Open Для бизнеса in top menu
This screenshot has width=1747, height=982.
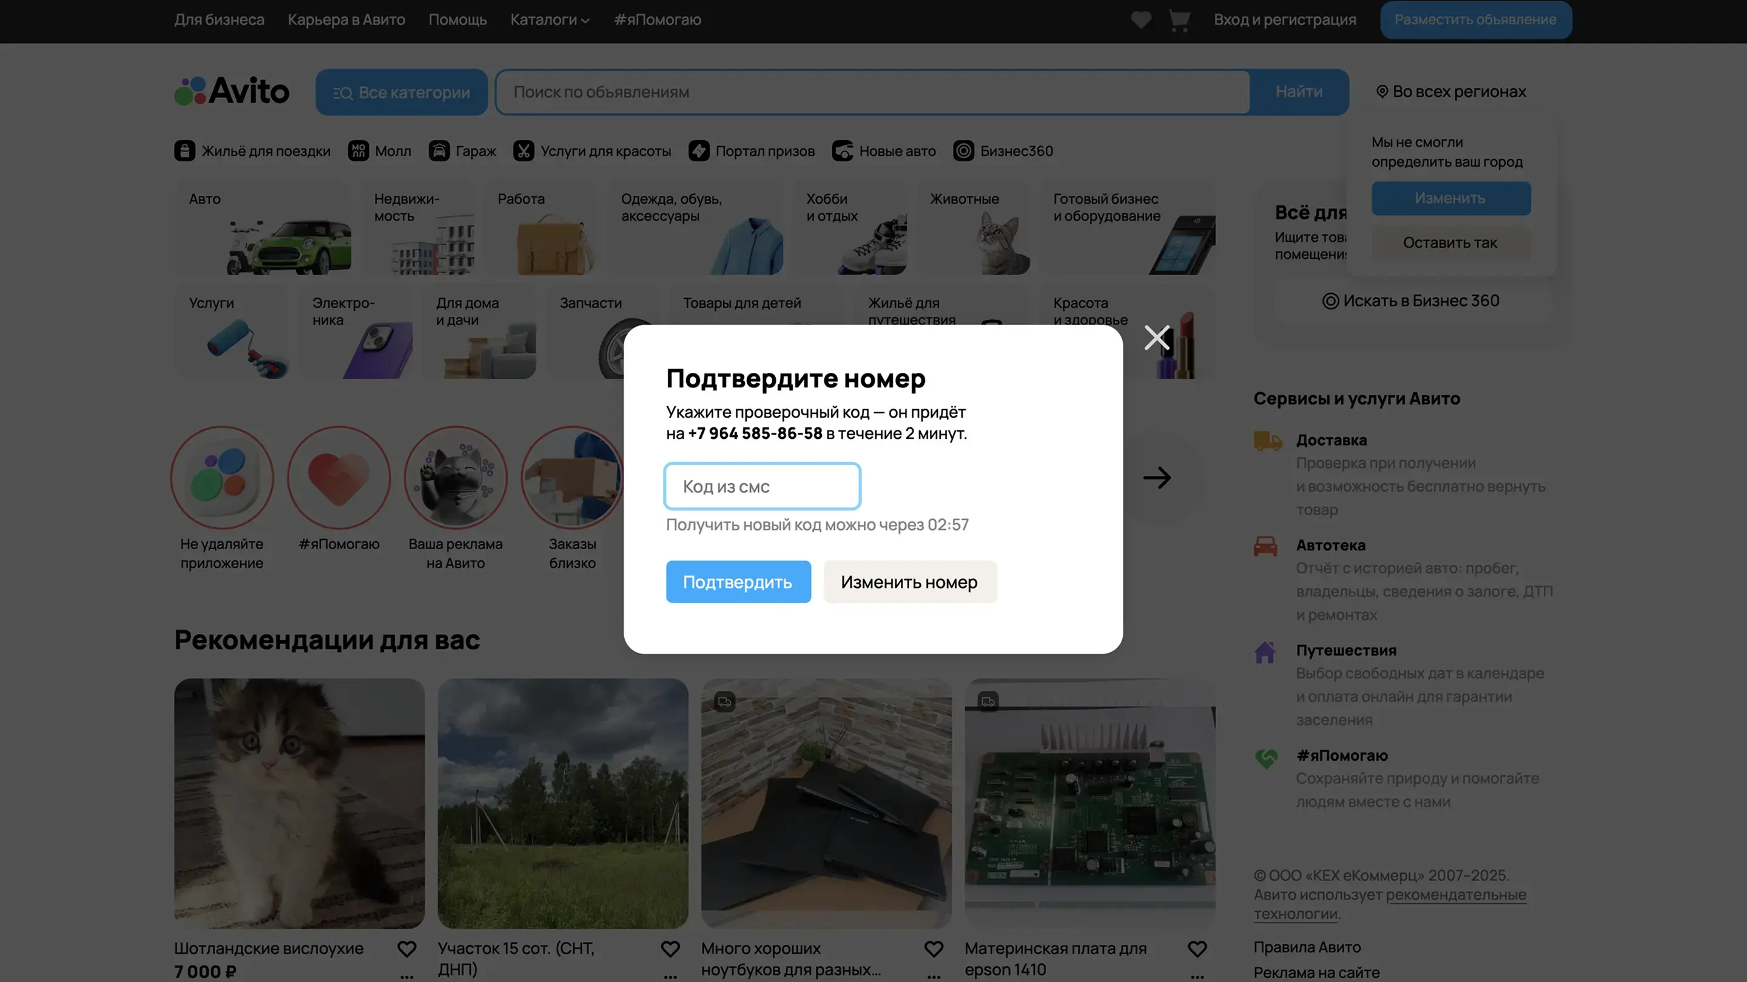[x=219, y=19]
